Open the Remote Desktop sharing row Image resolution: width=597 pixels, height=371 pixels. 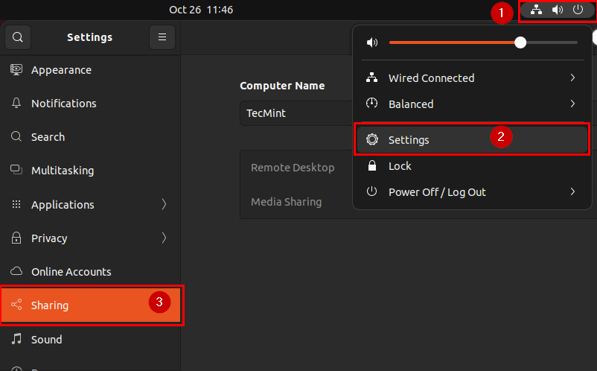(293, 168)
